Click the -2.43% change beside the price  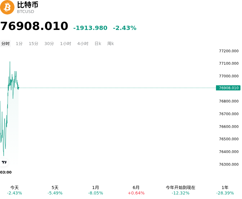pyautogui.click(x=125, y=28)
